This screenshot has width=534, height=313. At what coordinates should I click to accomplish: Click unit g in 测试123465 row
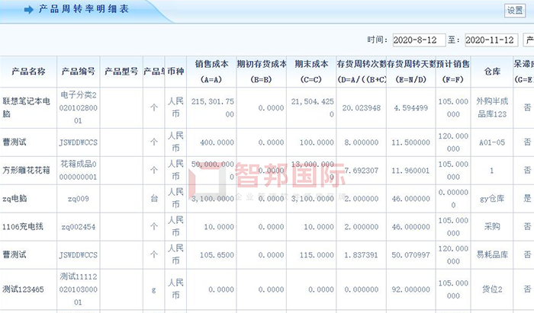pyautogui.click(x=154, y=290)
